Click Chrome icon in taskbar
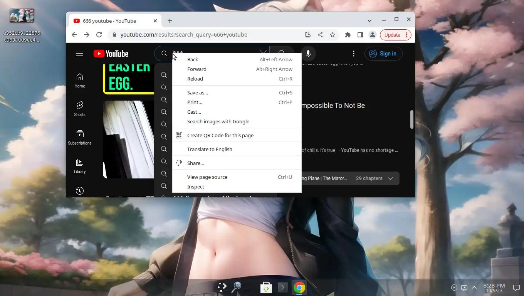 pos(299,288)
